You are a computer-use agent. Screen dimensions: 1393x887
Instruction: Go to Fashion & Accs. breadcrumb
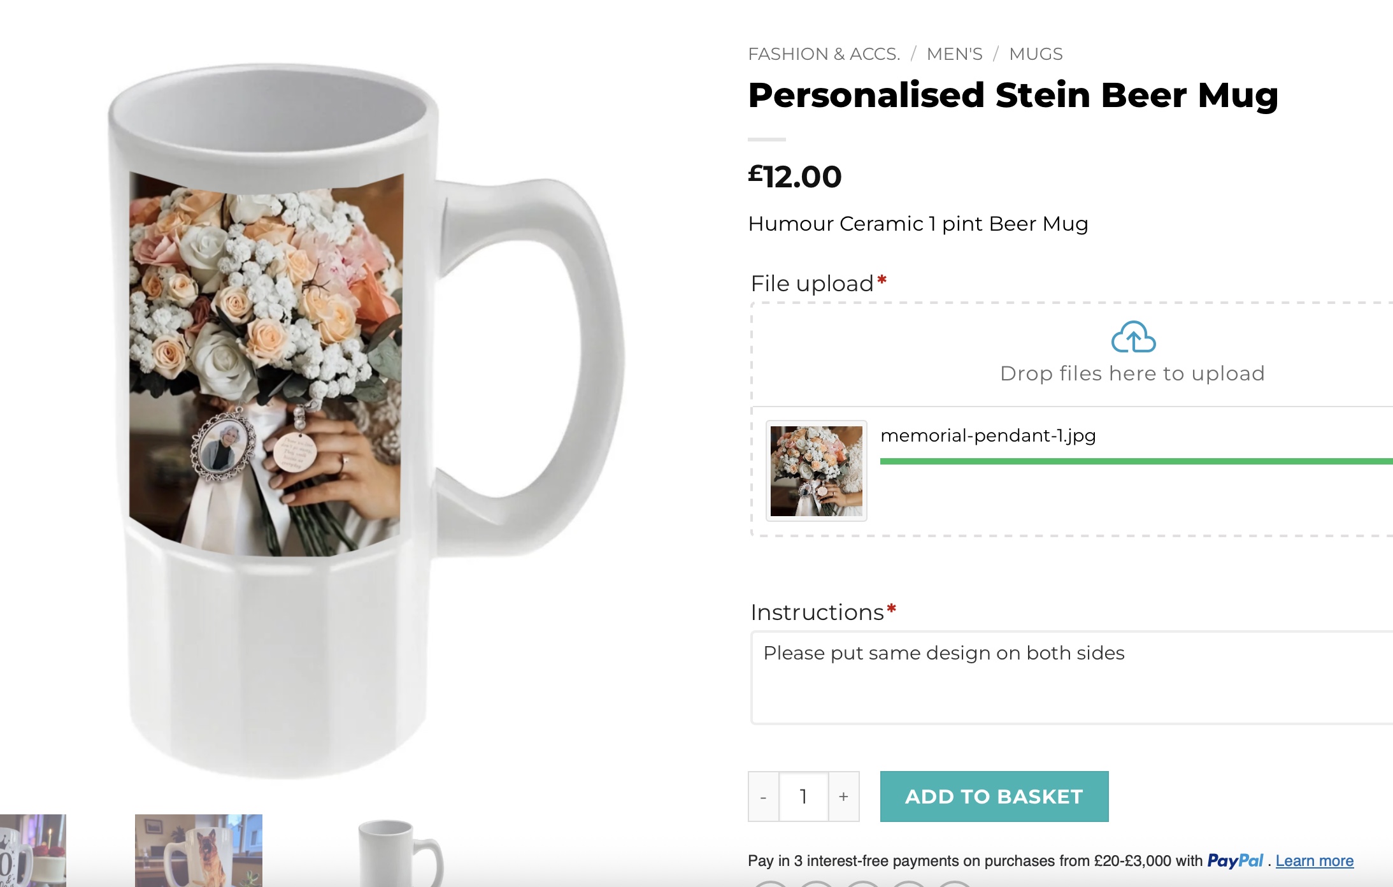click(x=824, y=54)
